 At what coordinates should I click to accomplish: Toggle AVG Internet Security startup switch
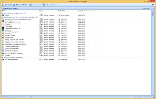(41, 59)
